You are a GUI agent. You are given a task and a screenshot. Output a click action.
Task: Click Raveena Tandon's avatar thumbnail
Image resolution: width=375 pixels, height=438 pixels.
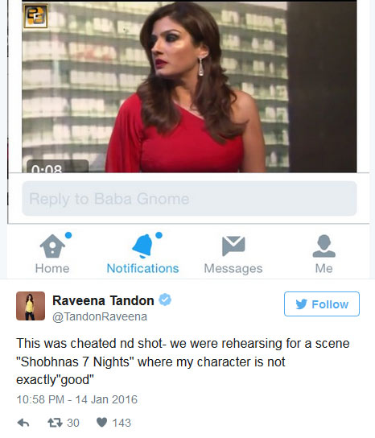(31, 306)
